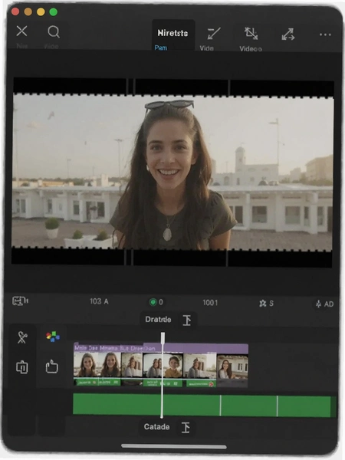Viewport: 345px width, 460px height.
Task: Click the green macOS fullscreen button
Action: click(54, 12)
